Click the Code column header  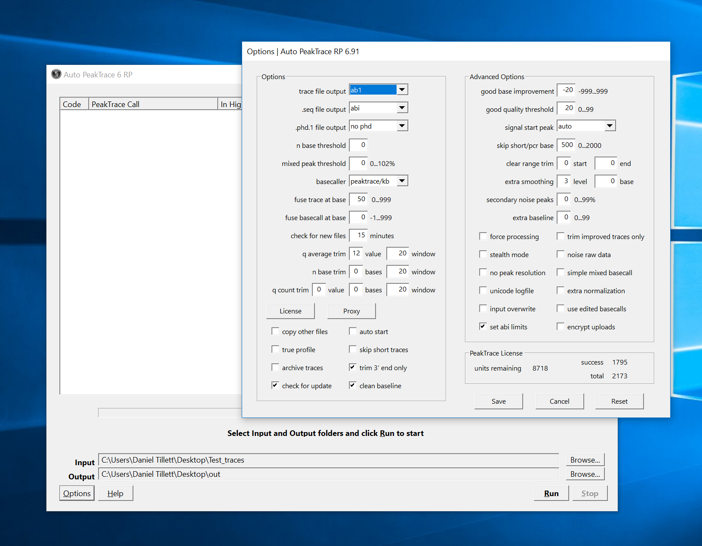pyautogui.click(x=74, y=104)
